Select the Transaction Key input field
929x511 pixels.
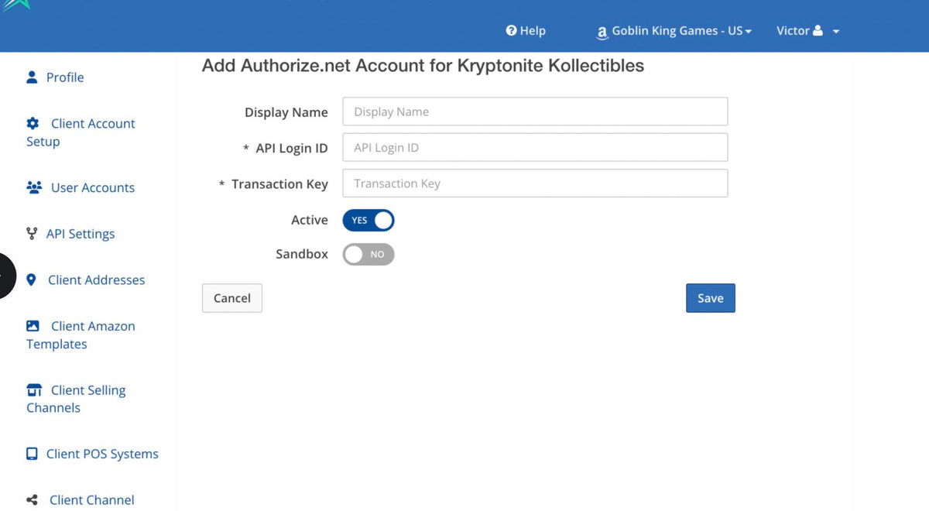(535, 183)
